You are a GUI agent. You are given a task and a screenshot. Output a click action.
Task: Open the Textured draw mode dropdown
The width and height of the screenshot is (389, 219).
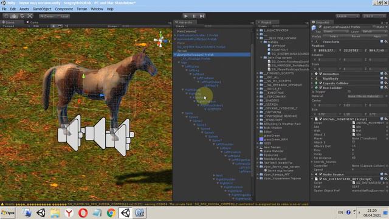coord(15,26)
